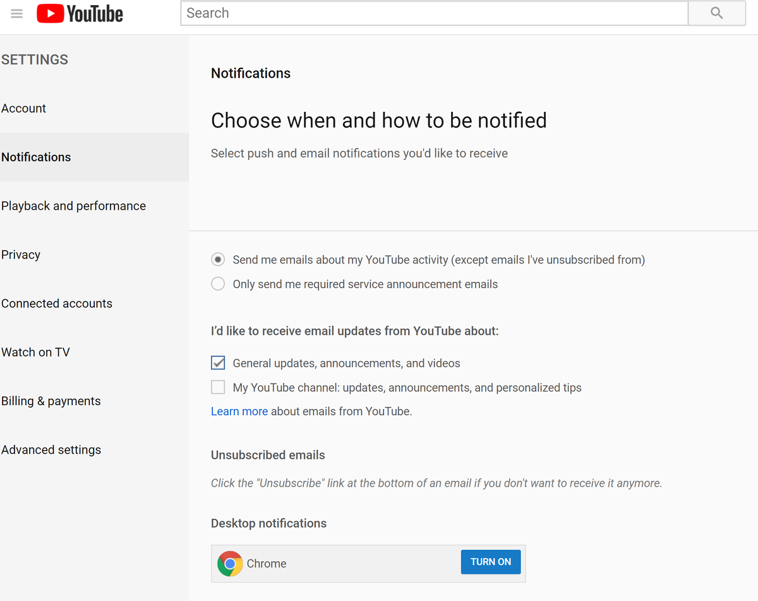Screen dimensions: 758x601
Task: Select Notifications in the sidebar
Action: tap(36, 157)
